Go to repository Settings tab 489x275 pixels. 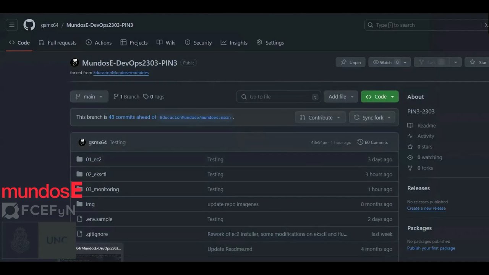click(x=270, y=43)
